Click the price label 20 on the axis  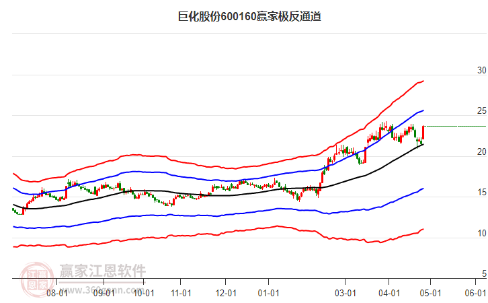click(482, 151)
